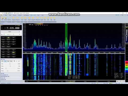Click the Update favourite ribbon icon
Image resolution: width=128 pixels, height=96 pixels.
pos(6,18)
